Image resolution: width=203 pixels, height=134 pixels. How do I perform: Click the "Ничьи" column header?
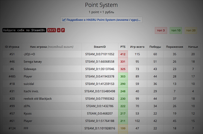(x=193, y=47)
